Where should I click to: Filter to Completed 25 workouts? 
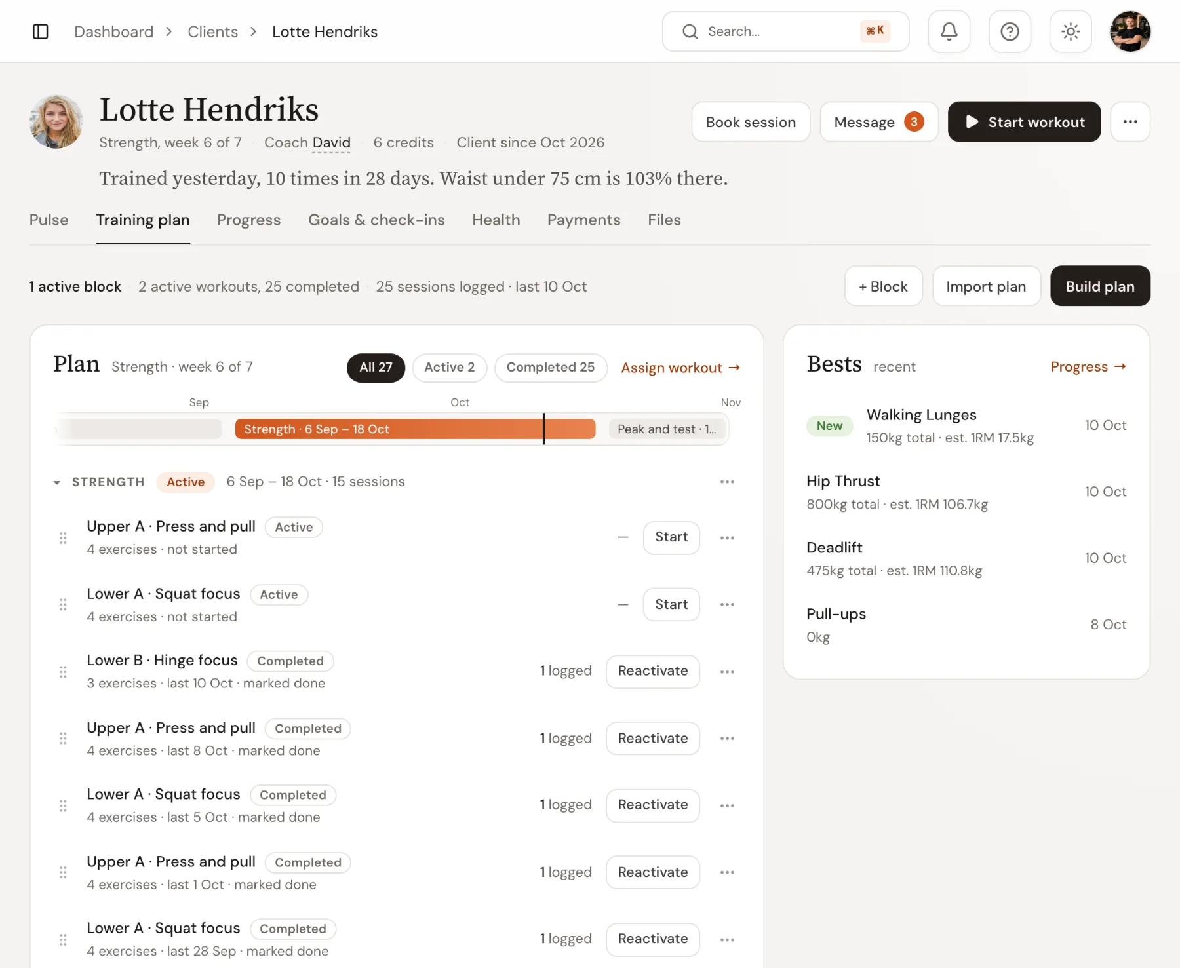coord(551,368)
